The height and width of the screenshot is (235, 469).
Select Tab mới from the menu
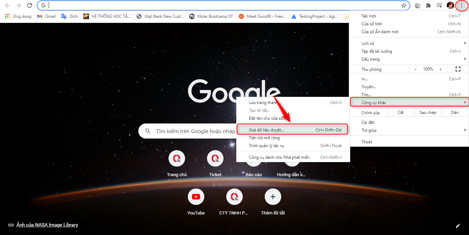coord(409,16)
